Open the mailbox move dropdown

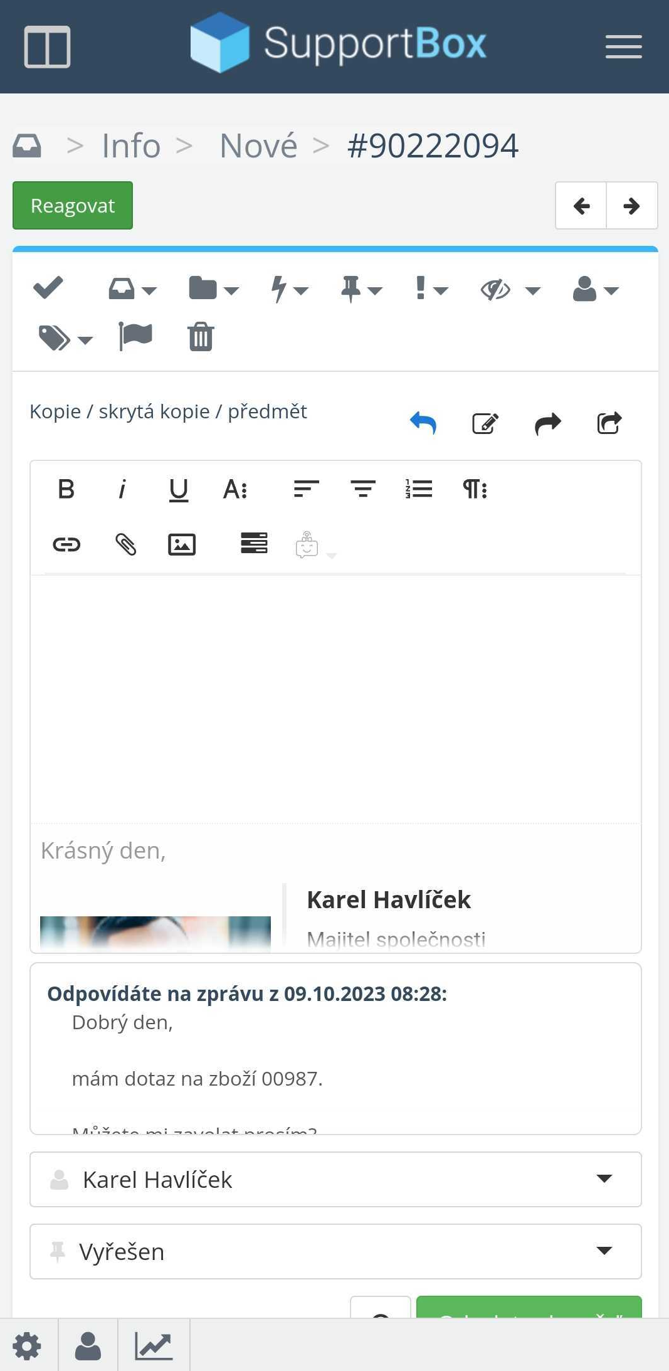132,289
